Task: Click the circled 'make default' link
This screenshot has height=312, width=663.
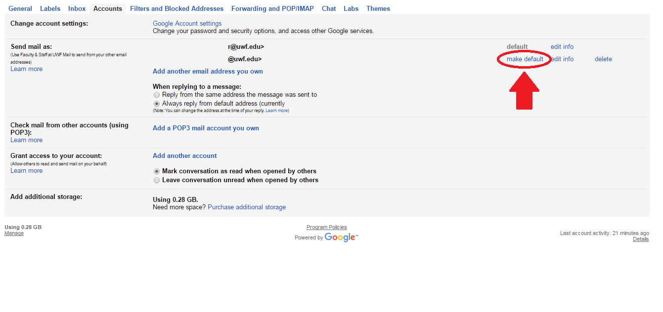Action: [525, 59]
